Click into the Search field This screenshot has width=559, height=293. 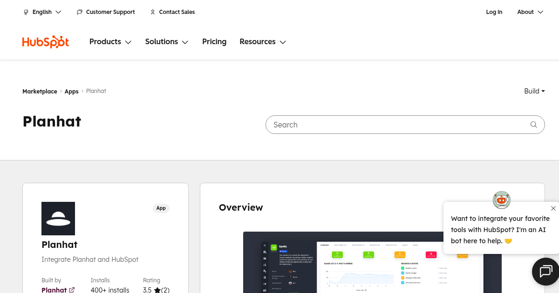tap(405, 125)
